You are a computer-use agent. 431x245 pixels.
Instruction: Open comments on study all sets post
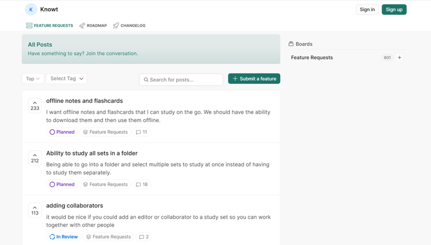pos(142,184)
